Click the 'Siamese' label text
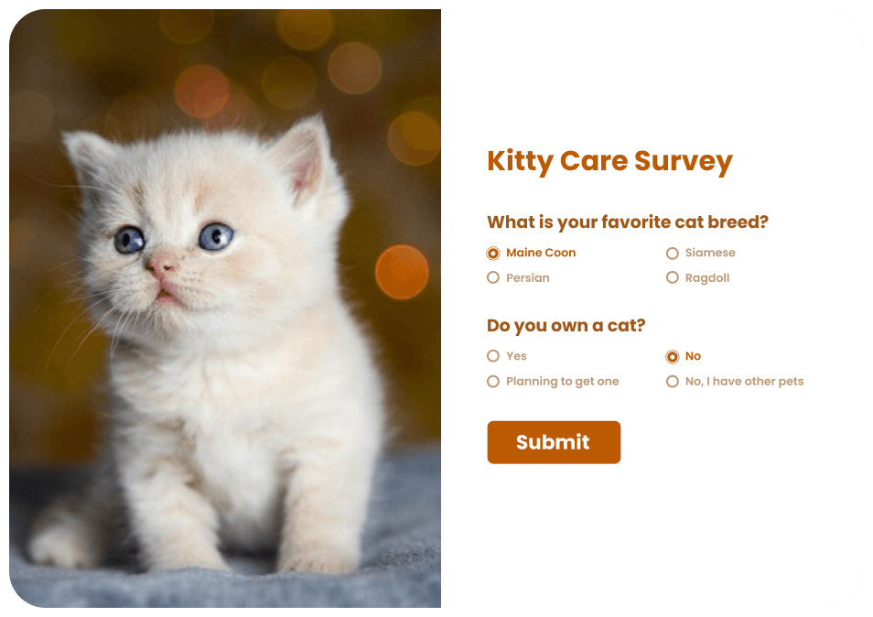Viewport: 873px width, 617px height. 710,253
